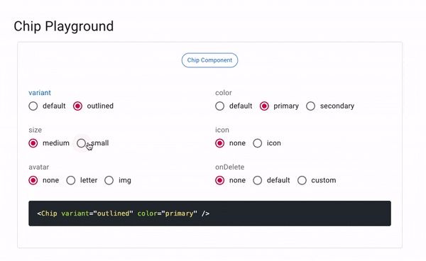Click the variant group label

(x=40, y=93)
